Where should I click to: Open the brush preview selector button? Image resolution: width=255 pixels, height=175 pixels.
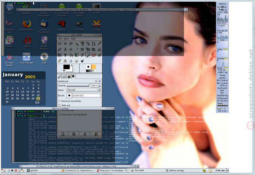[69, 95]
